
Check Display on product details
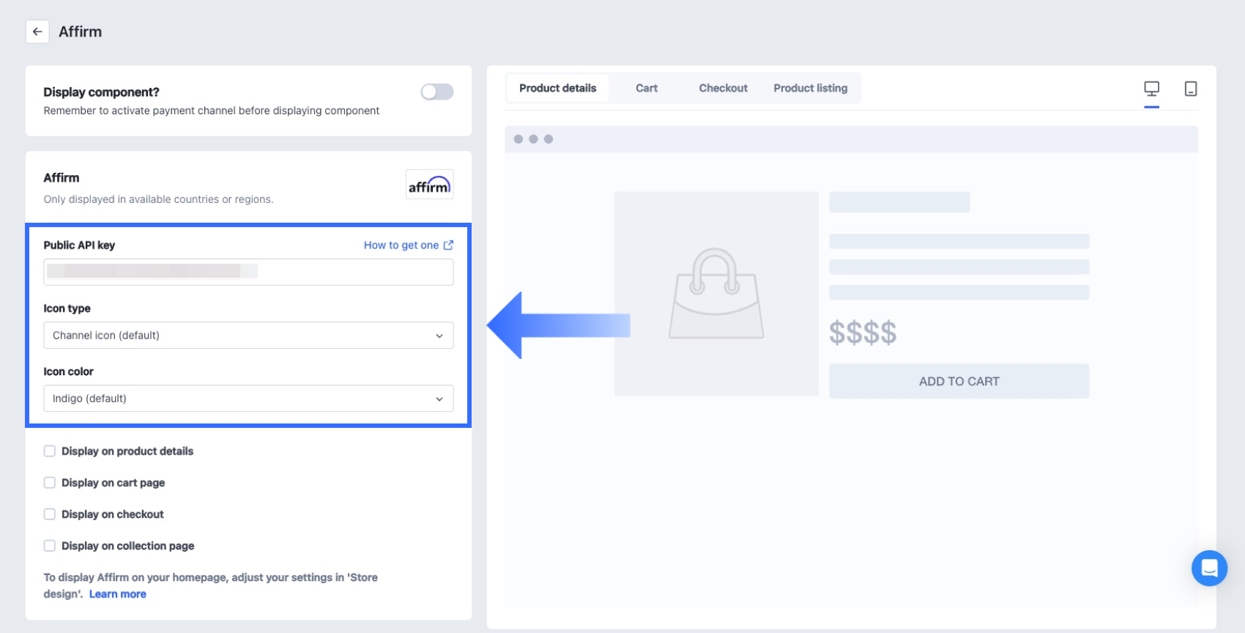click(49, 451)
